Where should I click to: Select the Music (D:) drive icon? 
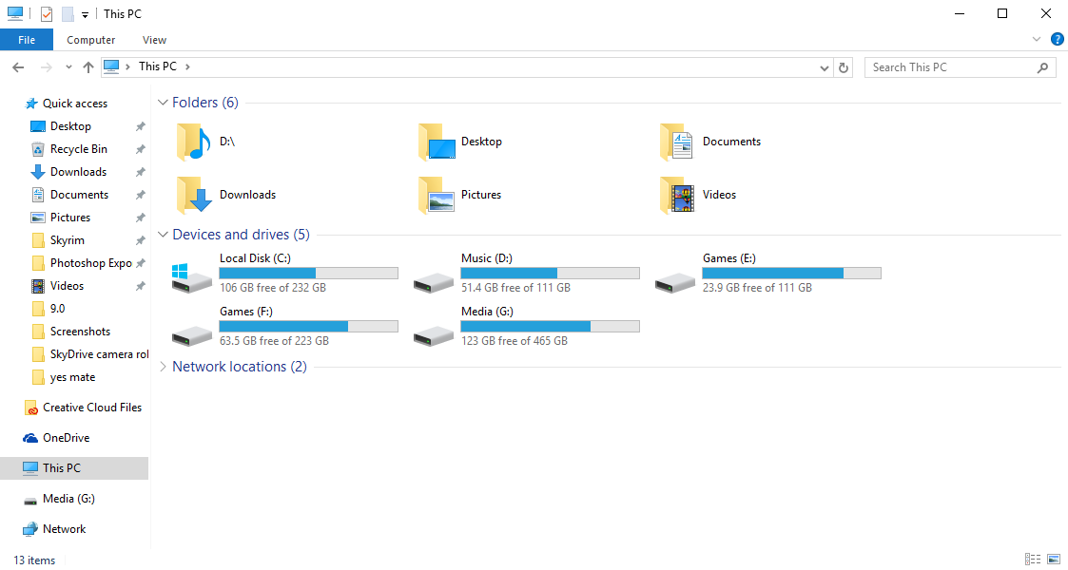click(x=434, y=281)
